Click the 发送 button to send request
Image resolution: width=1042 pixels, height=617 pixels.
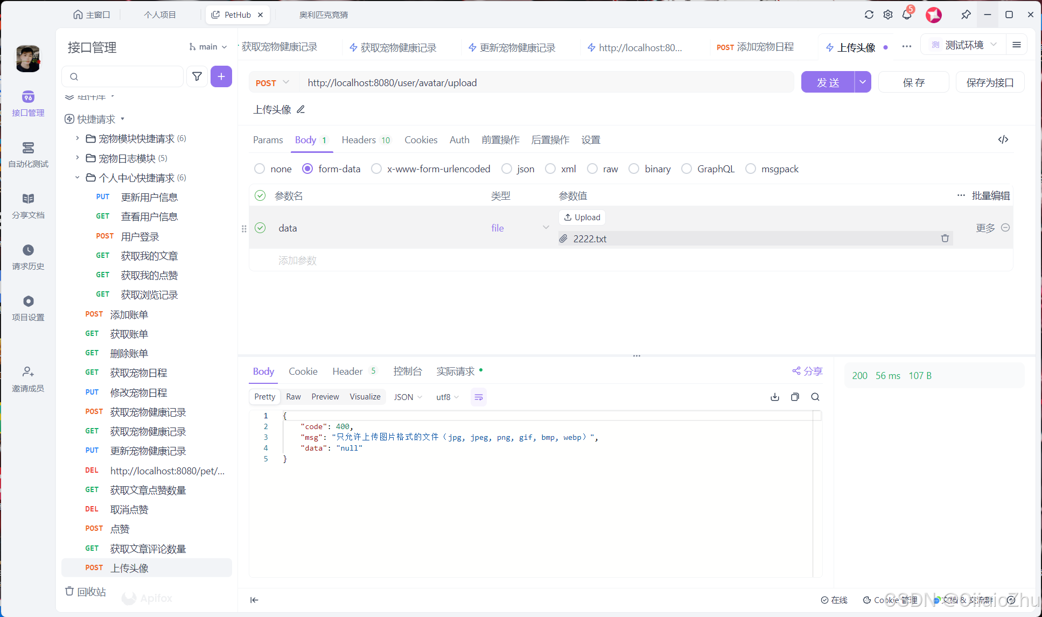[x=828, y=82]
